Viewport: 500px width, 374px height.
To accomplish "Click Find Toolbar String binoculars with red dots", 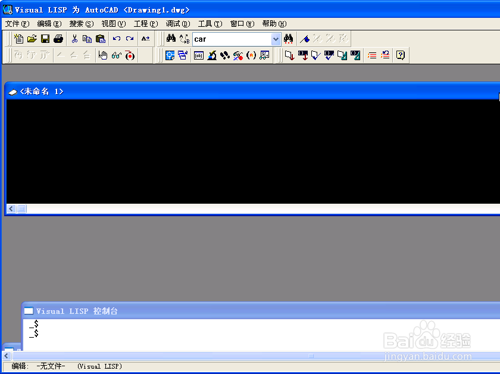I will [289, 39].
